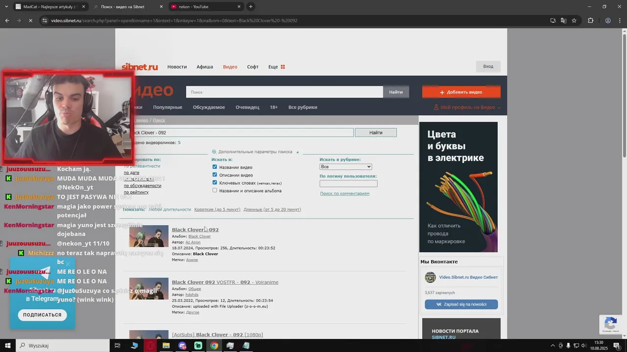Filter by Короткие (до 5 минут)
Screen dimensions: 627x352
click(x=217, y=209)
